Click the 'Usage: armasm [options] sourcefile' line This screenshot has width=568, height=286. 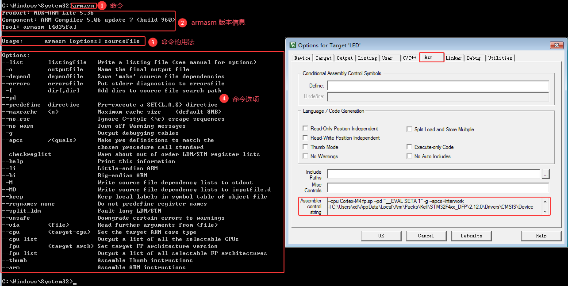pyautogui.click(x=71, y=41)
